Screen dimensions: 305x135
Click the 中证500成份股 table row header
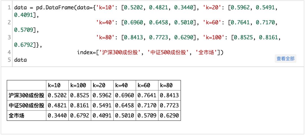point(27,106)
